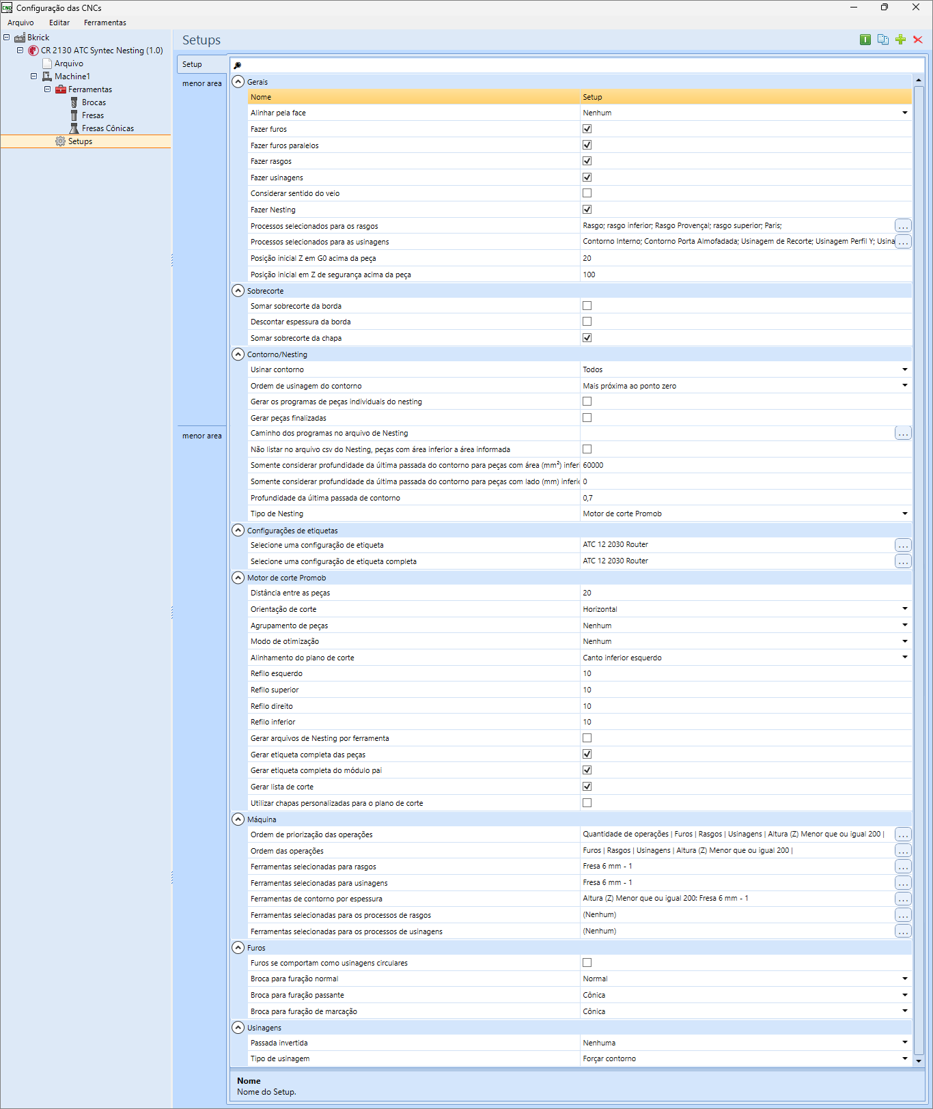Click the key search icon in the filter bar
This screenshot has width=933, height=1109.
(237, 66)
